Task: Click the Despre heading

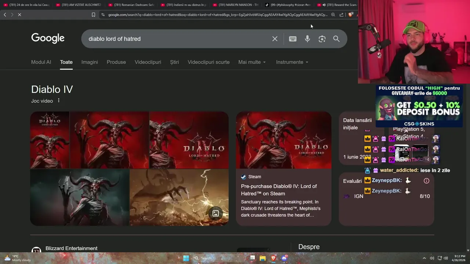Action: pos(309,247)
